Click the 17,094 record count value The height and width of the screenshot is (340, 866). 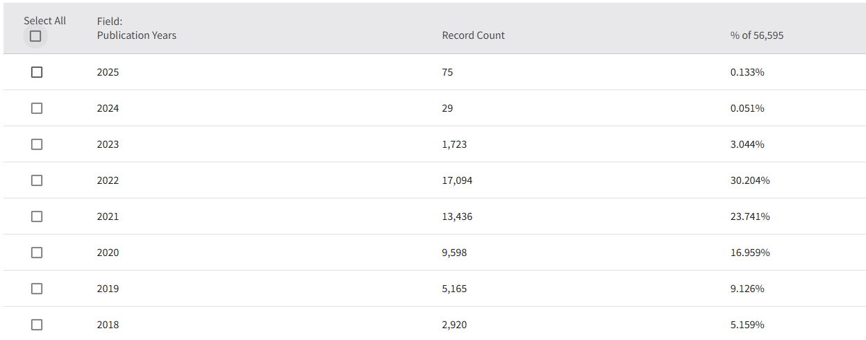(x=457, y=180)
